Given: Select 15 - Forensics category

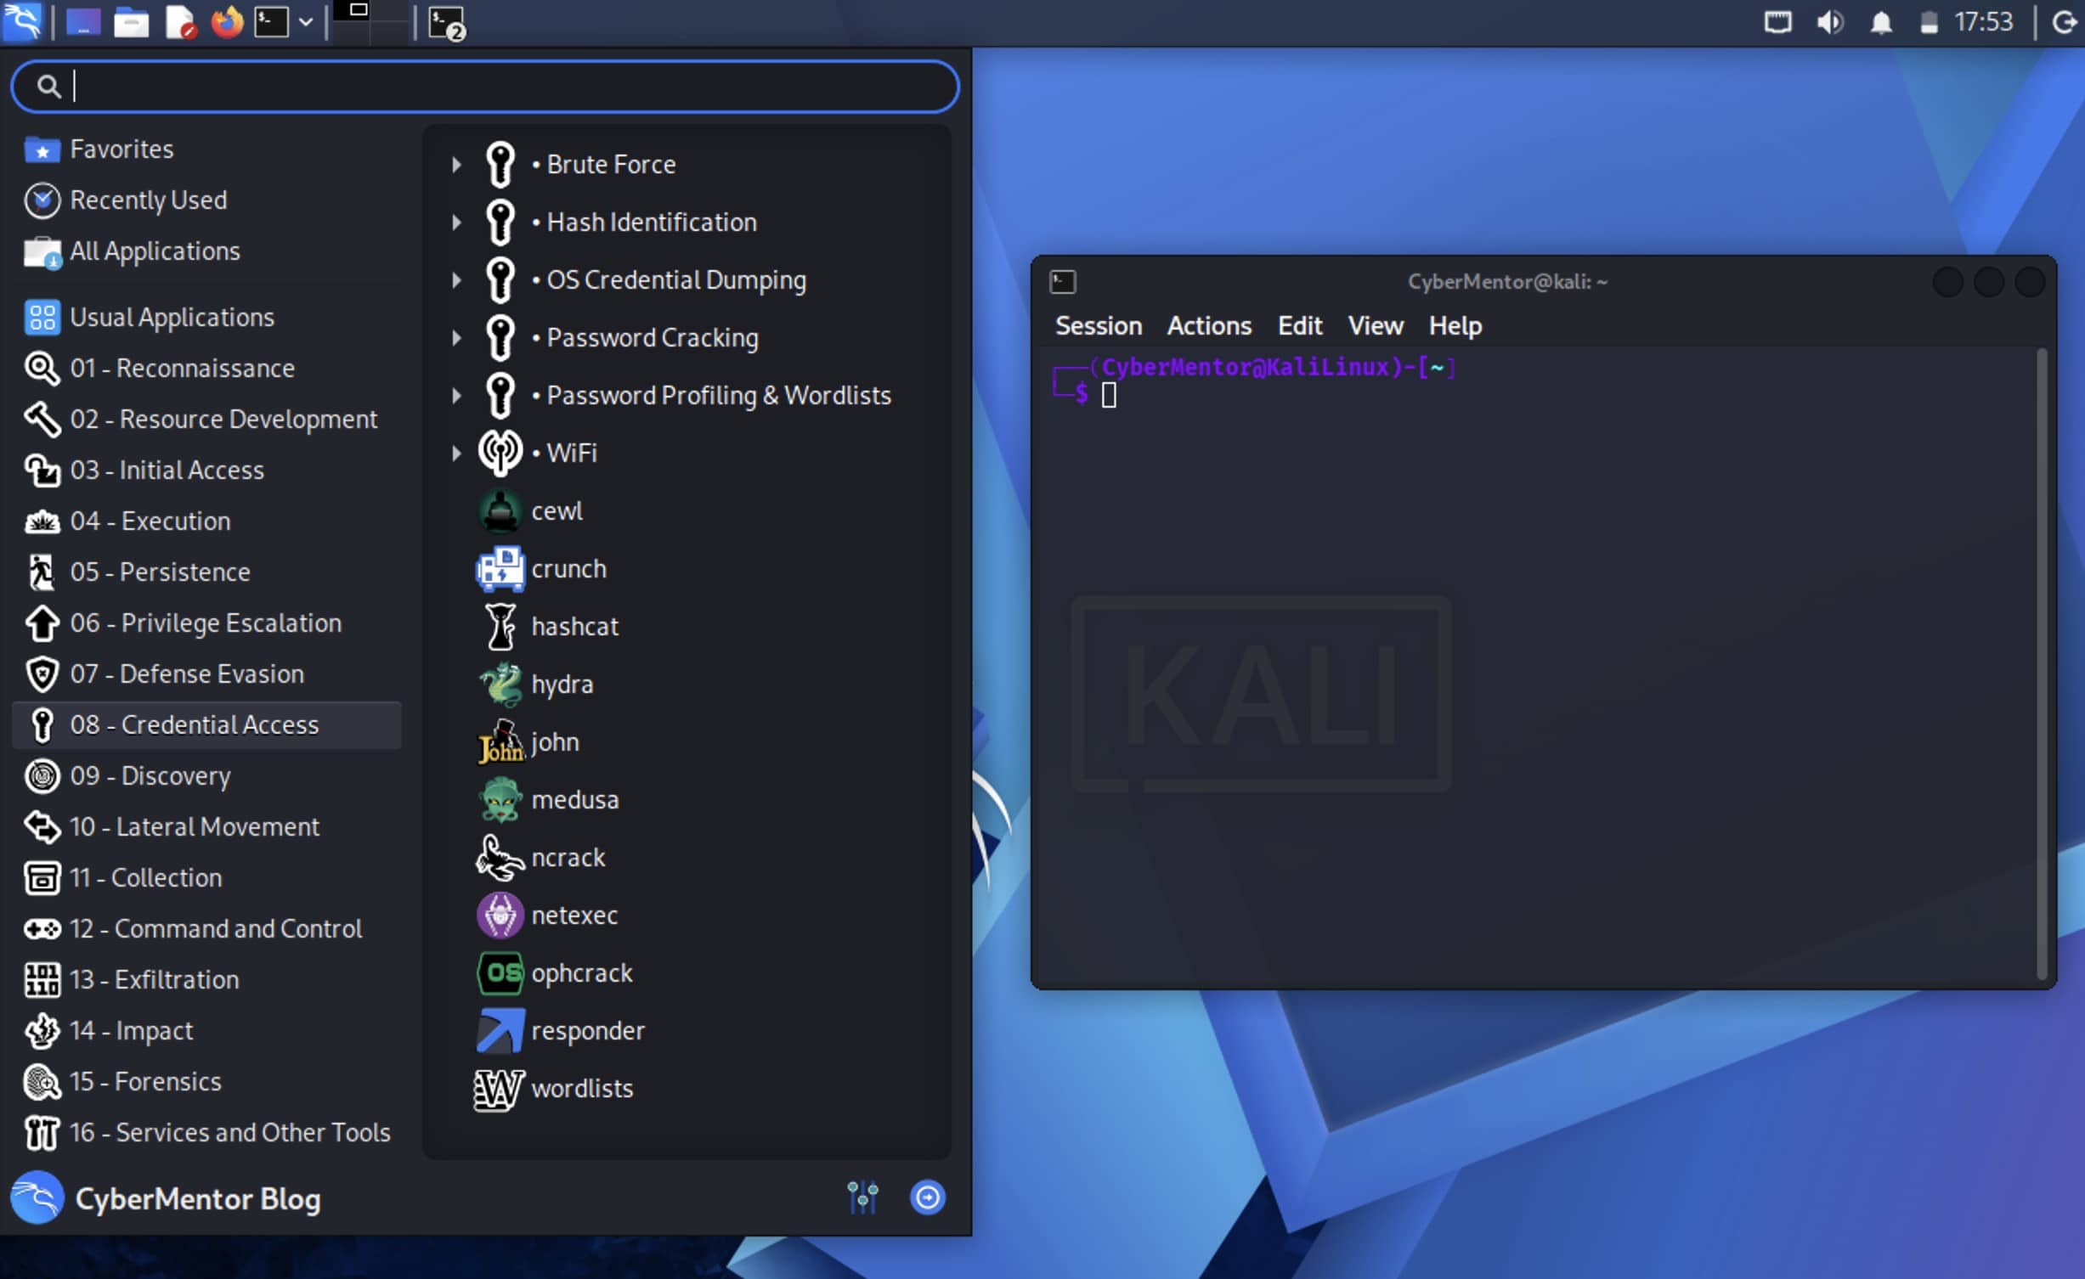Looking at the screenshot, I should [x=206, y=1082].
